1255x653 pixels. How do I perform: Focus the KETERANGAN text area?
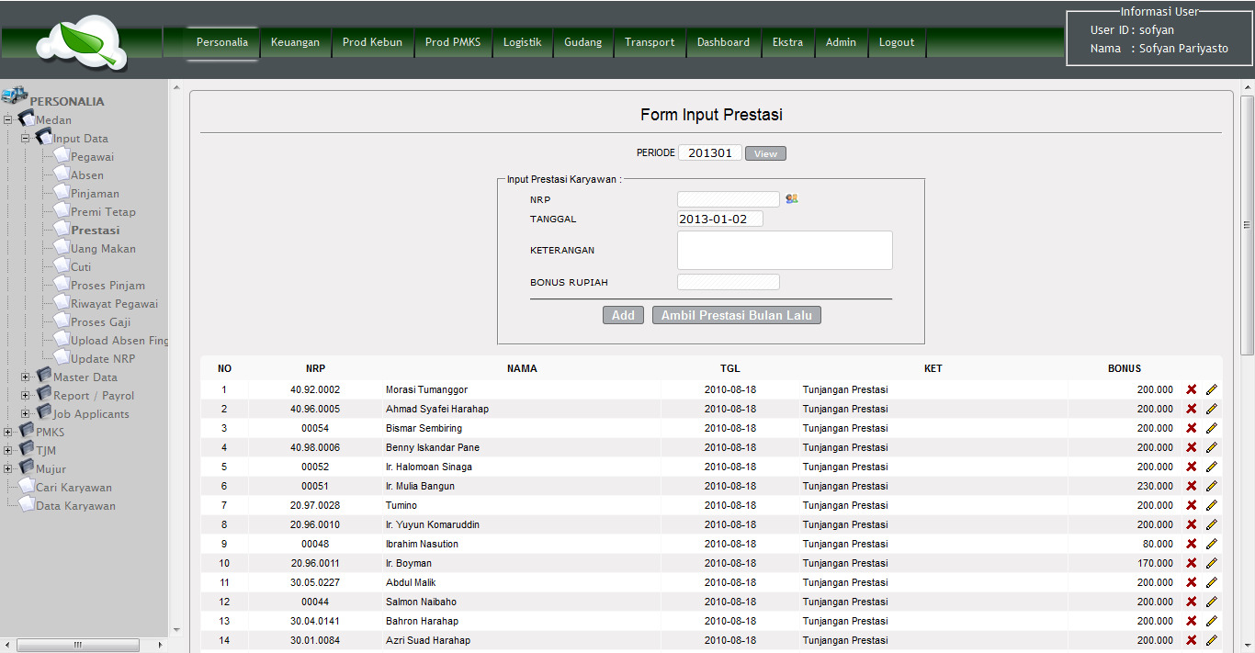[x=785, y=250]
